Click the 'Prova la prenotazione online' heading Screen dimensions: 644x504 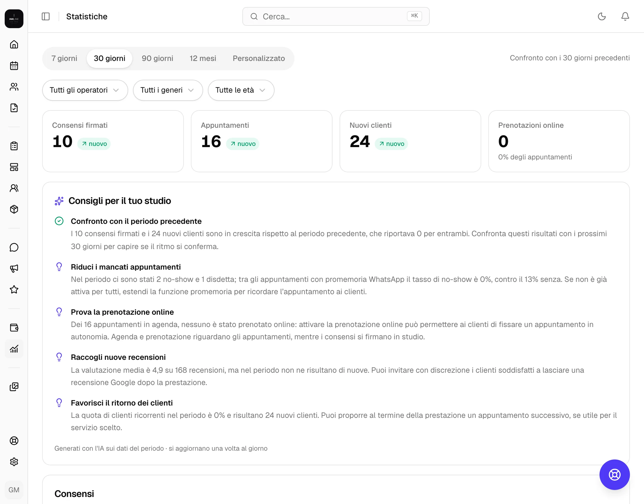click(122, 312)
